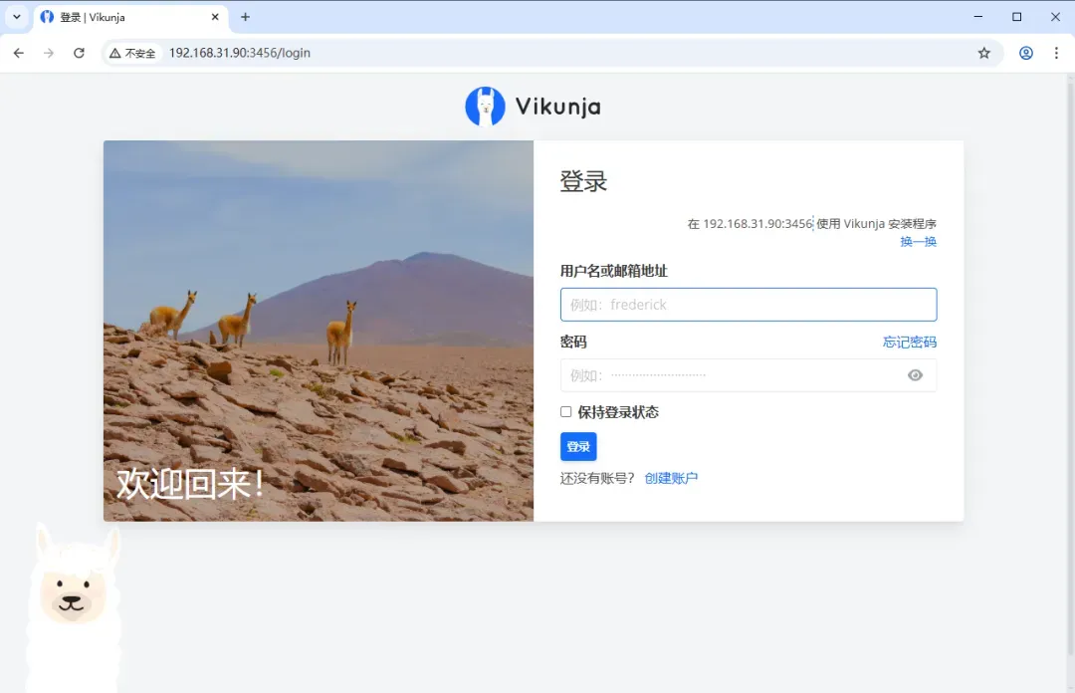Image resolution: width=1075 pixels, height=693 pixels.
Task: Open the Chrome profile icon
Action: 1025,53
